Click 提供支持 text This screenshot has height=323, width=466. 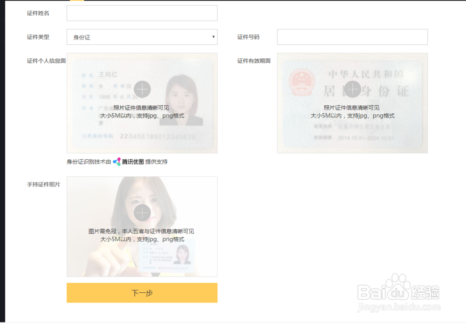156,162
